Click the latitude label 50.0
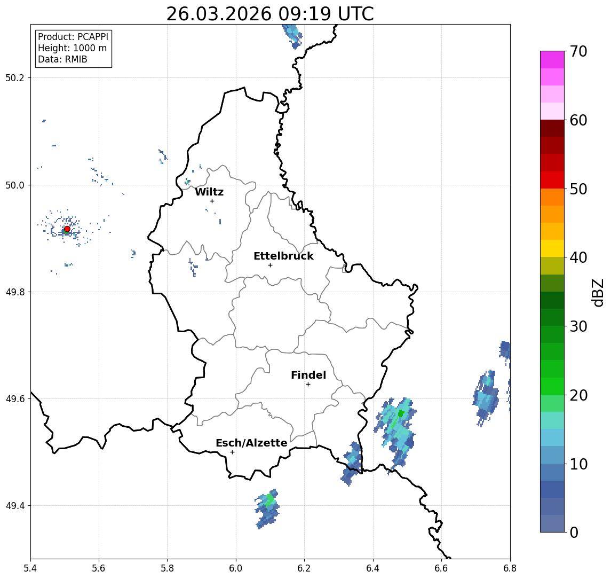611x579 pixels. [x=15, y=185]
